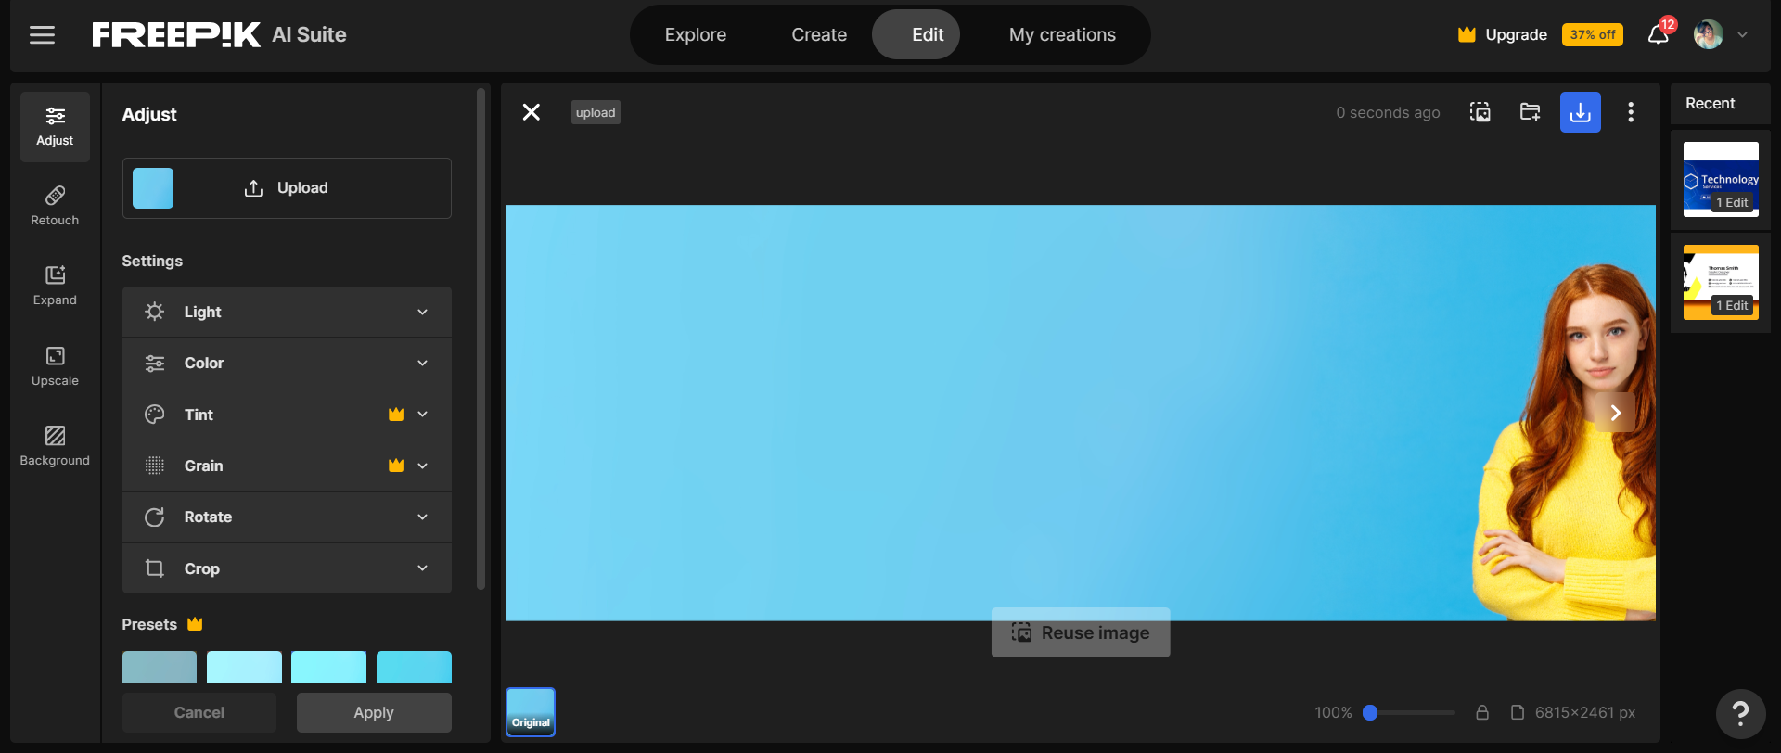Go to the Create tab
This screenshot has height=753, width=1781.
click(x=819, y=35)
